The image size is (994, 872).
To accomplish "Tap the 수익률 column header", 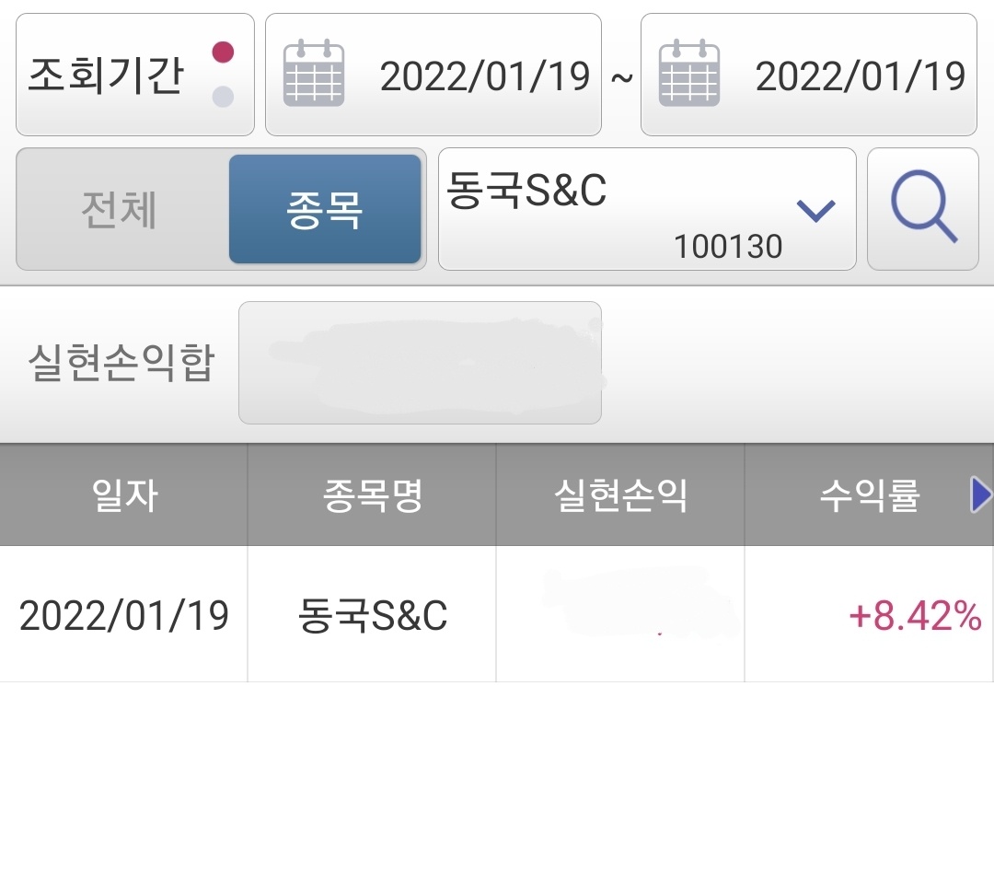I will click(x=869, y=495).
